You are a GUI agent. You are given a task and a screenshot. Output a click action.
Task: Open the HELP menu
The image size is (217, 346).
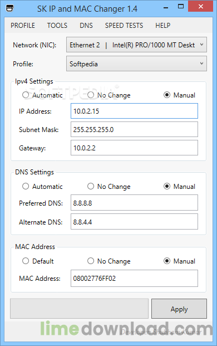(x=163, y=26)
